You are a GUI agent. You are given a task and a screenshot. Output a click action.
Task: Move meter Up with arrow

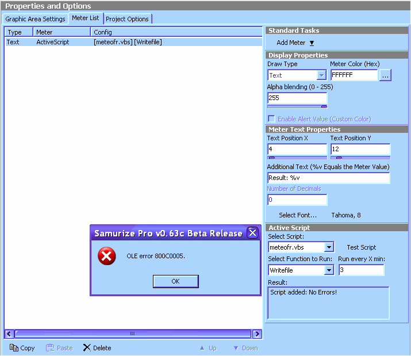[x=202, y=348]
